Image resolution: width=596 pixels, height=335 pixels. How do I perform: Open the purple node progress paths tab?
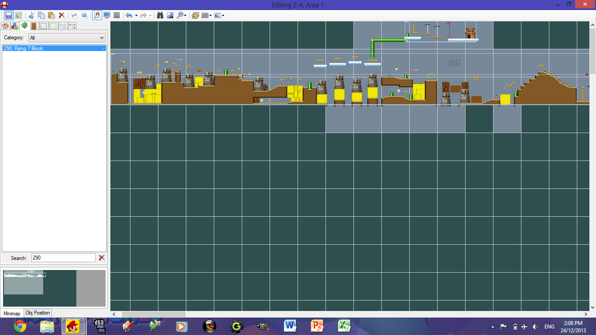pos(72,26)
